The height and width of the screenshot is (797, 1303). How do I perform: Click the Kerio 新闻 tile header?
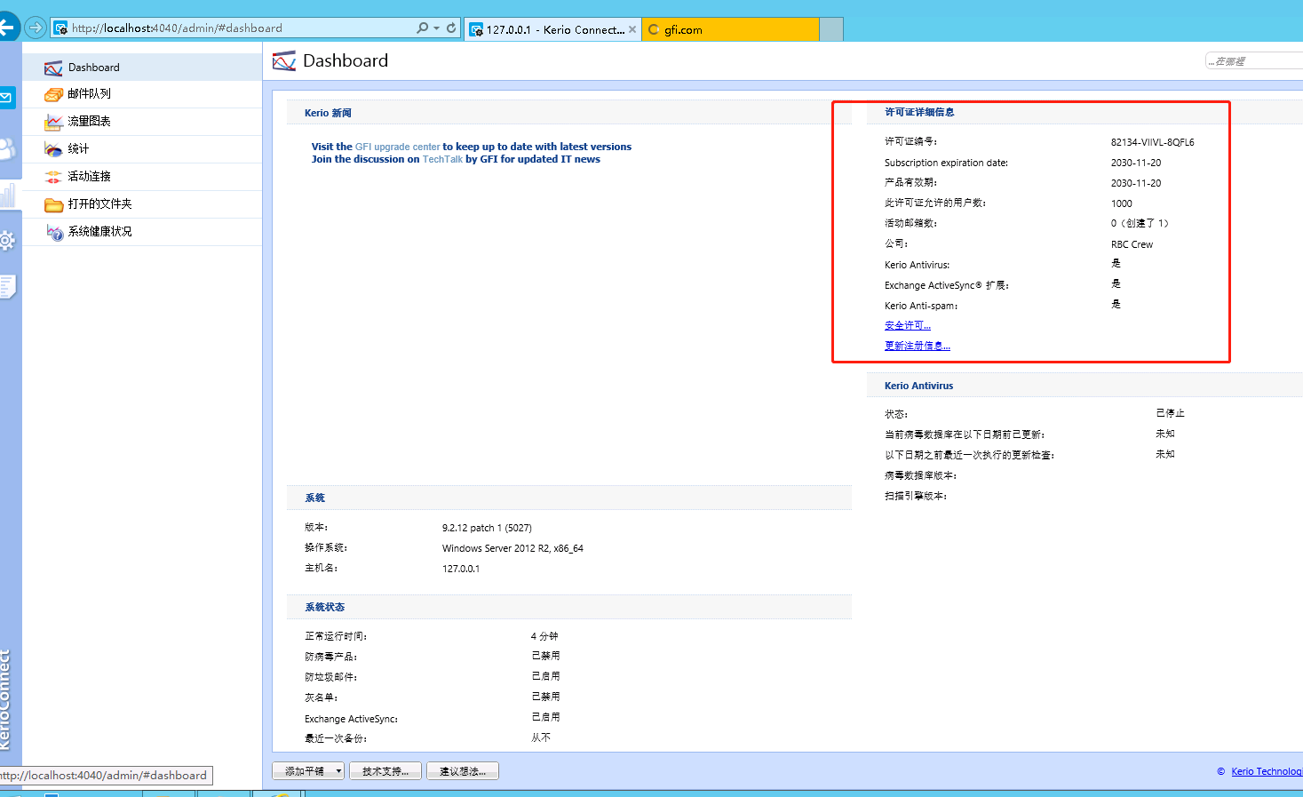(568, 113)
